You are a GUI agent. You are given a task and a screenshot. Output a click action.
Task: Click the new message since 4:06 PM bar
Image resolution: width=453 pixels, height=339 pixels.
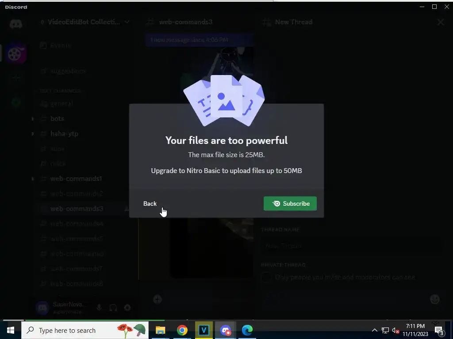(200, 40)
